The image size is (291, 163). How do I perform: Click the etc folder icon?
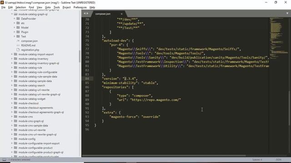18,23
